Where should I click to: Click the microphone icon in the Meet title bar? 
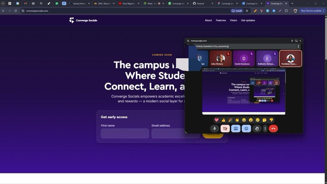292,41
